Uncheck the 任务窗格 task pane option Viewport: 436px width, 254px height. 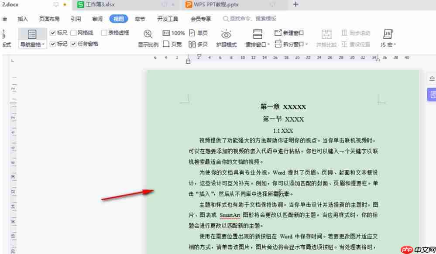73,44
